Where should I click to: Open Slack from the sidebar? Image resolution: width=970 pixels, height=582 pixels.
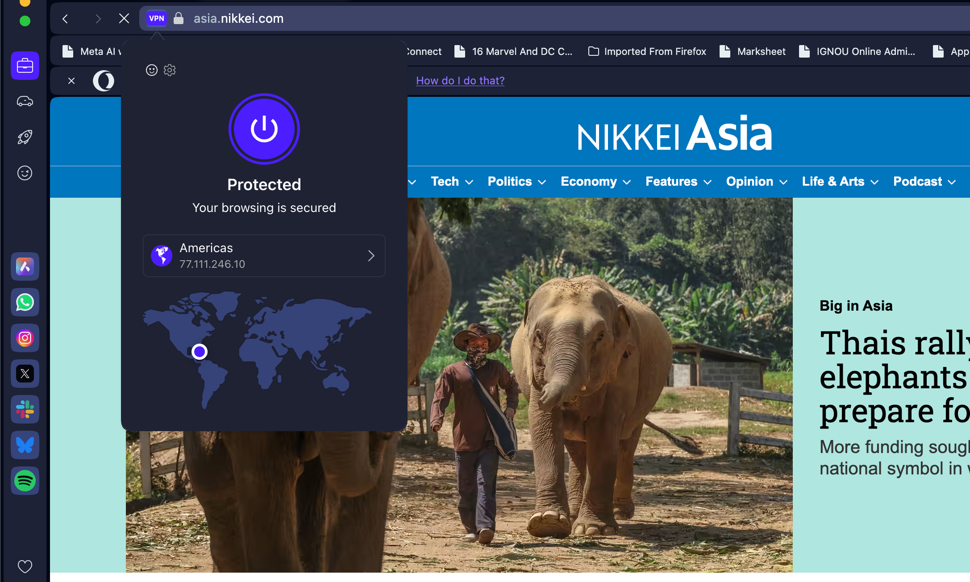(25, 409)
